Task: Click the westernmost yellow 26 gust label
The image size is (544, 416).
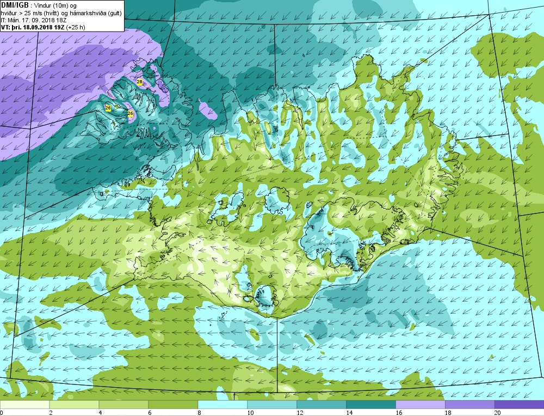Action: click(108, 108)
